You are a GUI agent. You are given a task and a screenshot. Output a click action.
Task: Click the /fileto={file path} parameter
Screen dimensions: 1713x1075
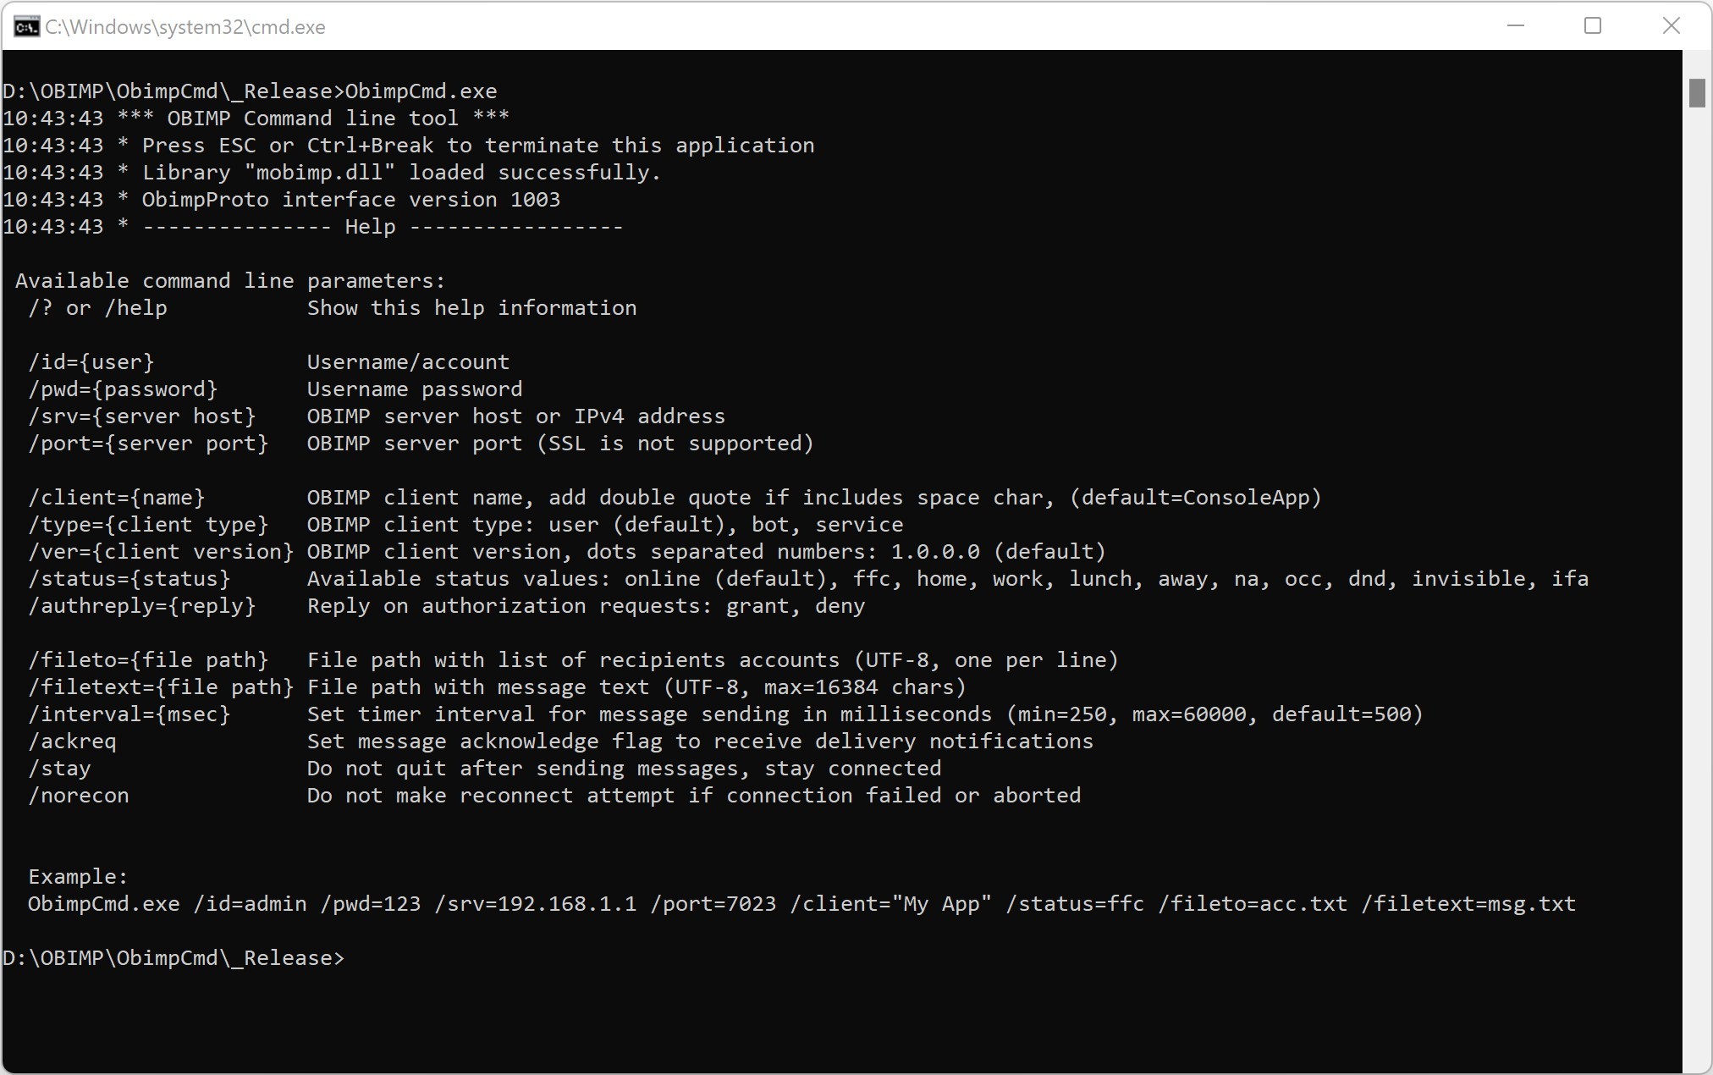148,660
